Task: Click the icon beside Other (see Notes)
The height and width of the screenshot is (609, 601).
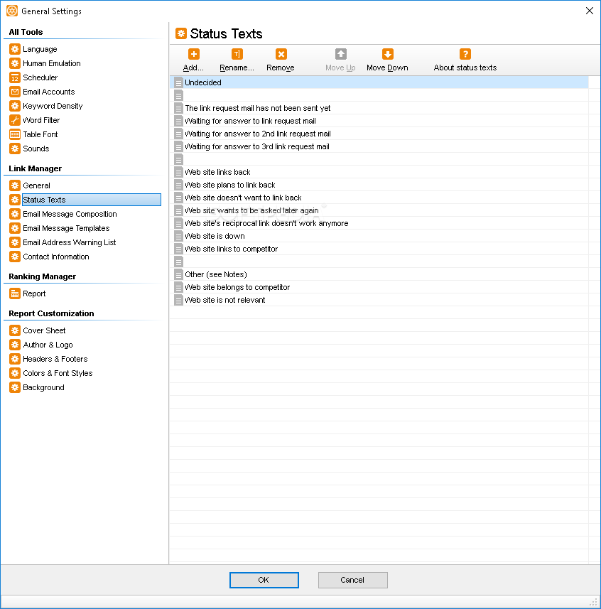Action: tap(178, 274)
